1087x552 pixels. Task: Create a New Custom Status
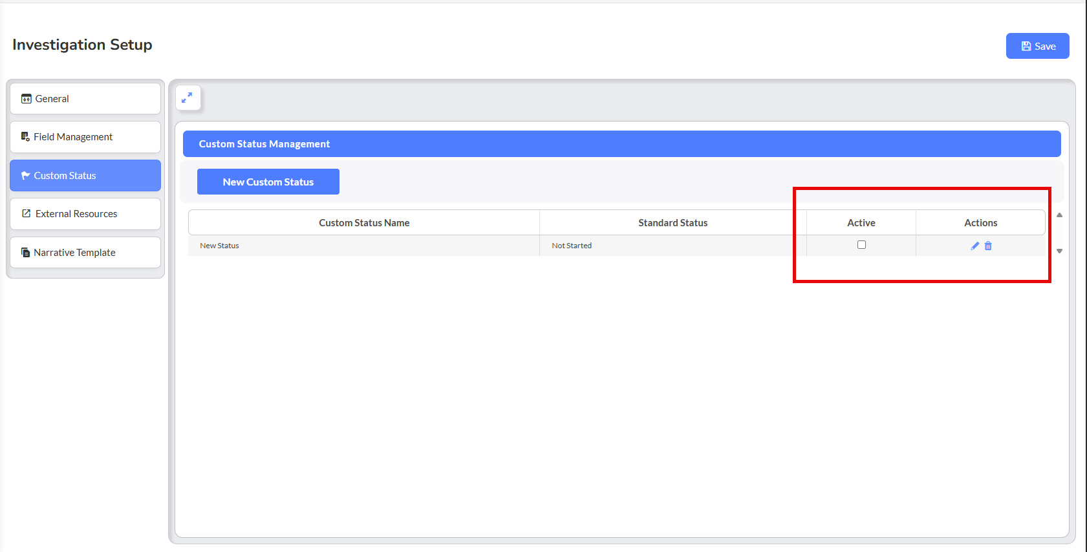pos(268,182)
